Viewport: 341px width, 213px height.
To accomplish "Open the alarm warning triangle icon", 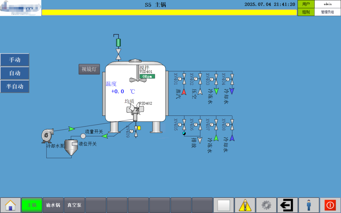I will tap(245, 205).
